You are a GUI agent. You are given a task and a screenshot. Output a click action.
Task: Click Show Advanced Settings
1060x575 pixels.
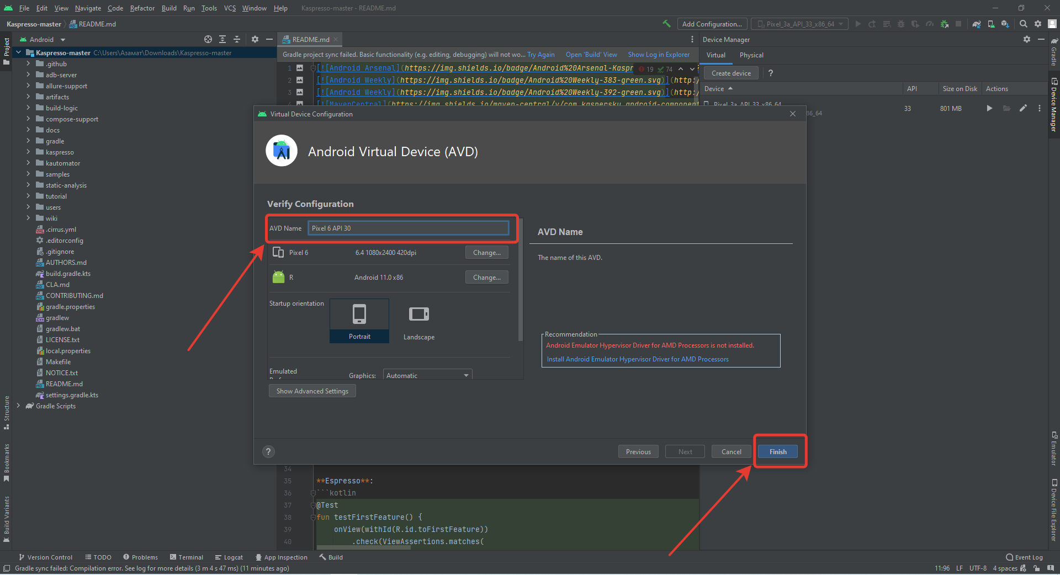[312, 391]
